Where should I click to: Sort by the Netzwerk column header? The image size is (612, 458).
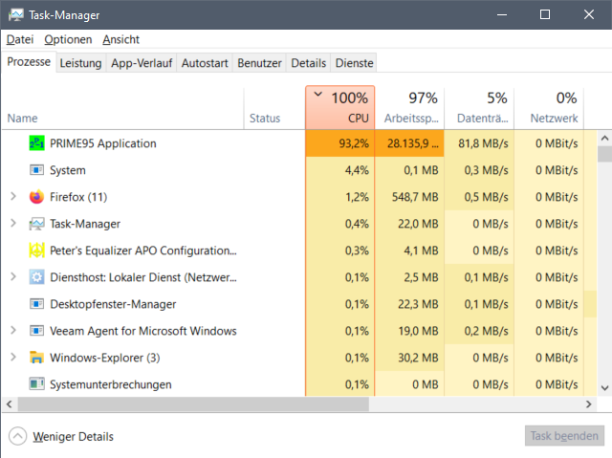tap(549, 108)
